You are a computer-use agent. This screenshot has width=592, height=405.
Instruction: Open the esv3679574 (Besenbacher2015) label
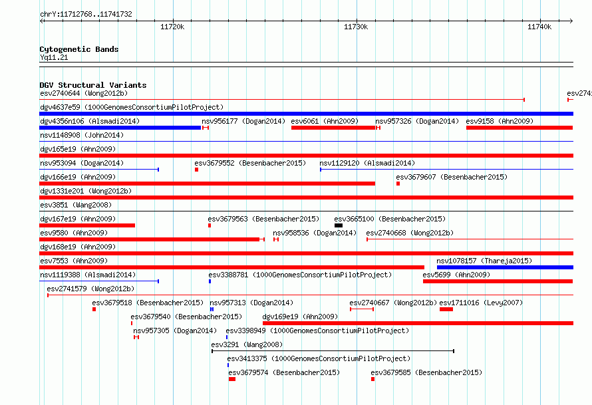pyautogui.click(x=284, y=372)
